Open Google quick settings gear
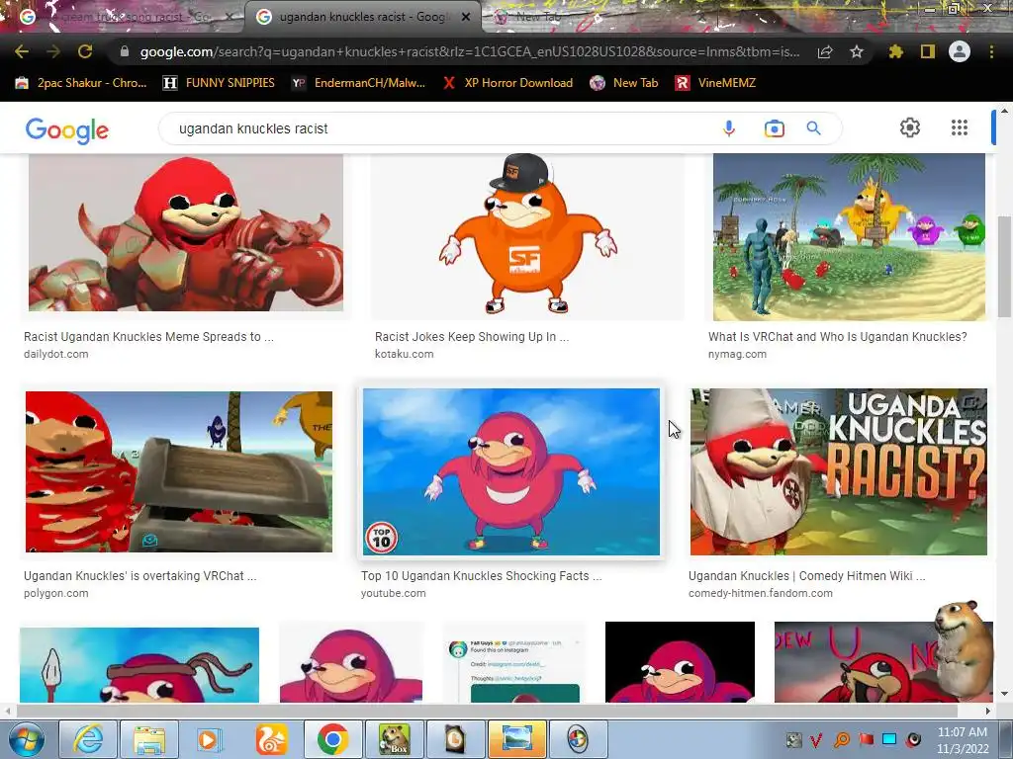The image size is (1013, 759). (x=910, y=127)
